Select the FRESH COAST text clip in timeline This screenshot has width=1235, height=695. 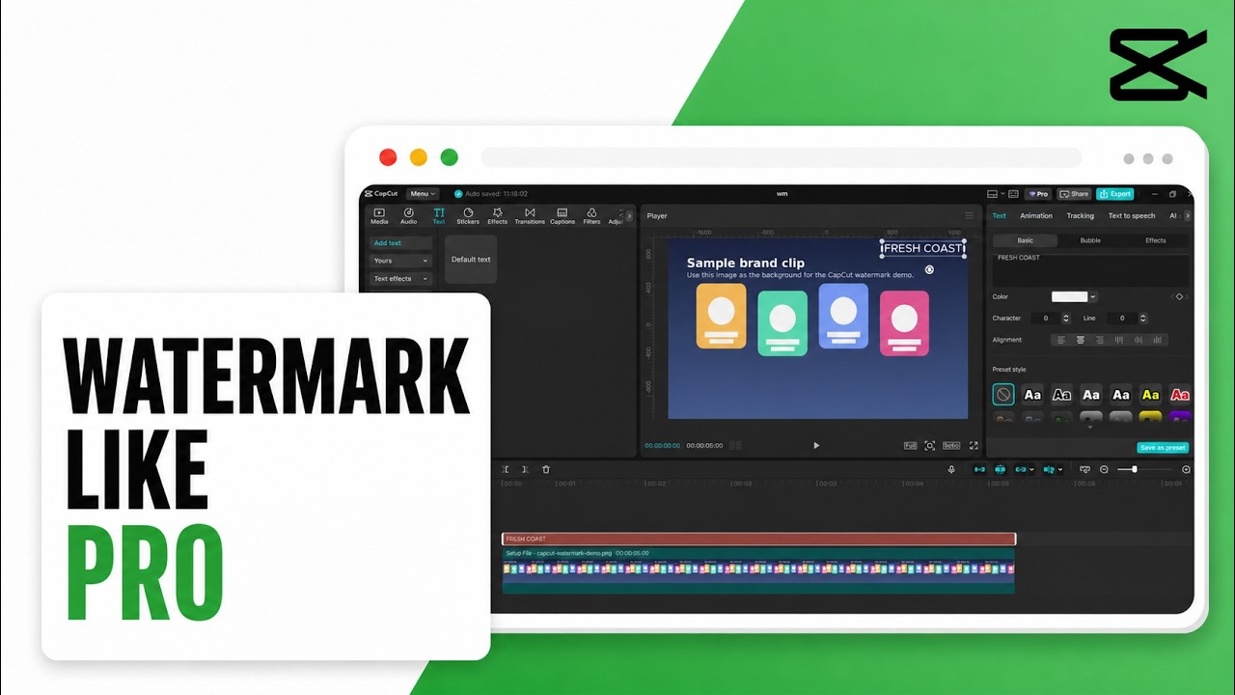pyautogui.click(x=759, y=539)
